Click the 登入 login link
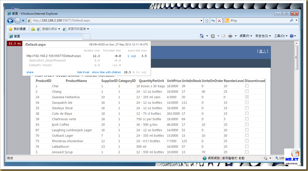Screen dimensions: 308x171 pyautogui.click(x=262, y=51)
